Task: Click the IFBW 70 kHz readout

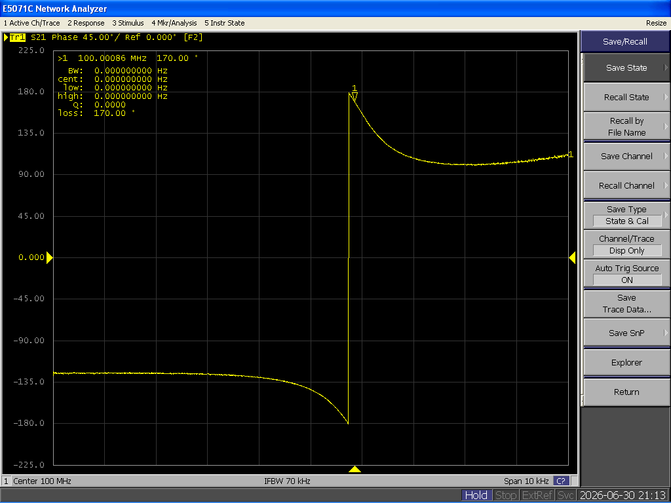Action: point(287,481)
